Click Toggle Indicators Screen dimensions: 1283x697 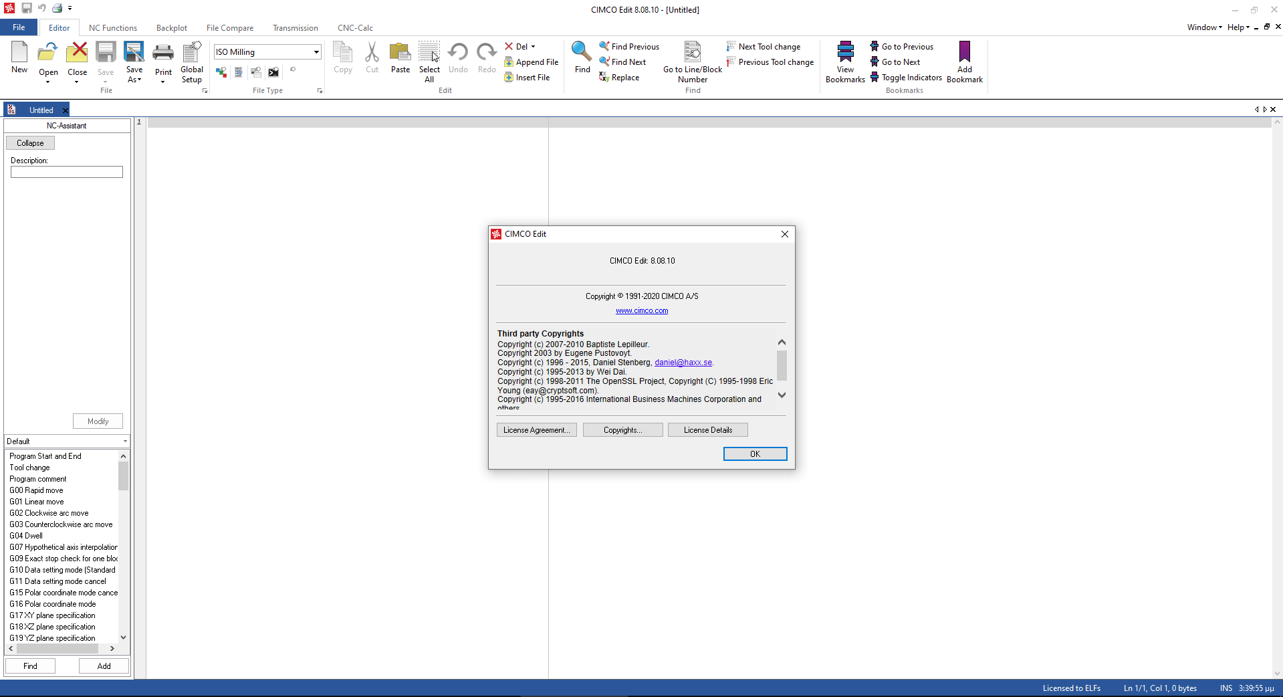905,77
